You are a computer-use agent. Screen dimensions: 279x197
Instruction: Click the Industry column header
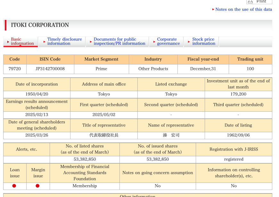(153, 59)
